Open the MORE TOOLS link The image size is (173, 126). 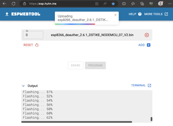click(x=153, y=14)
